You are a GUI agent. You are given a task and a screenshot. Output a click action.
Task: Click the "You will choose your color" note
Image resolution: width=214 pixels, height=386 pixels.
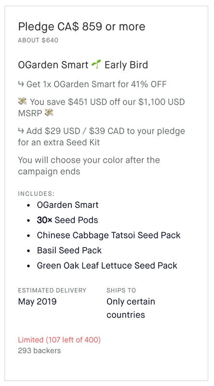(89, 165)
